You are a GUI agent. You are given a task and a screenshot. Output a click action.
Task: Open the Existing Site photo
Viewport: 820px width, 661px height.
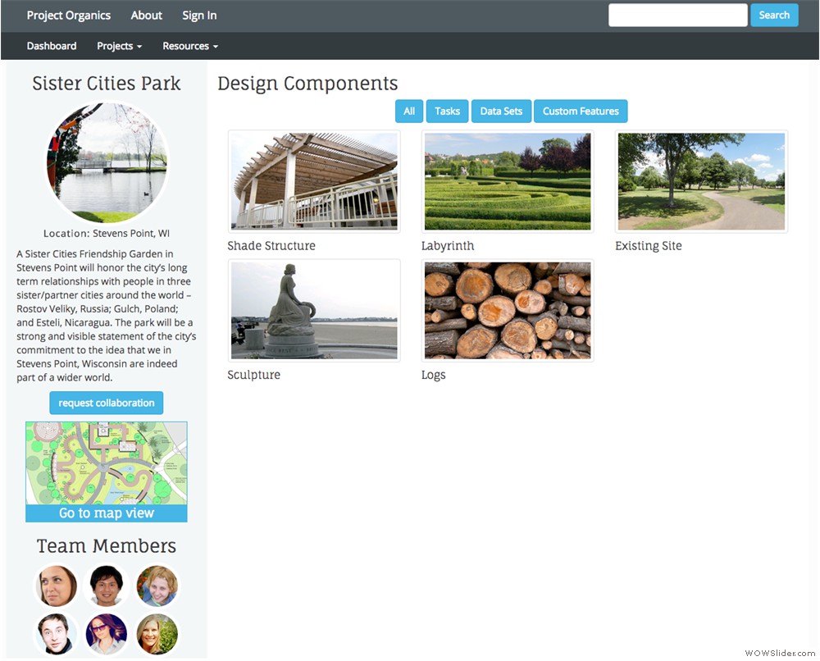click(x=700, y=180)
